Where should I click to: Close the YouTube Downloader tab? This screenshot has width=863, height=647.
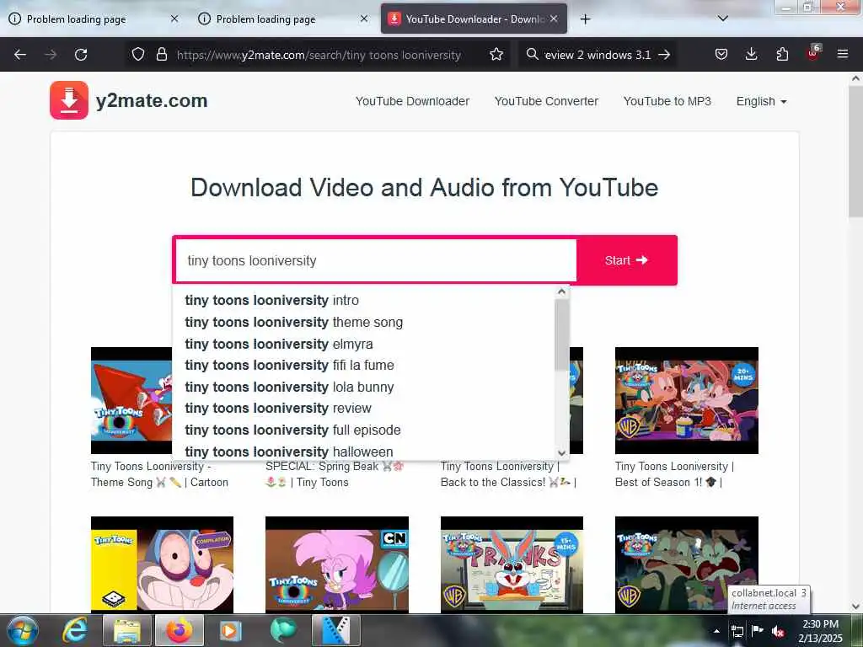point(554,19)
